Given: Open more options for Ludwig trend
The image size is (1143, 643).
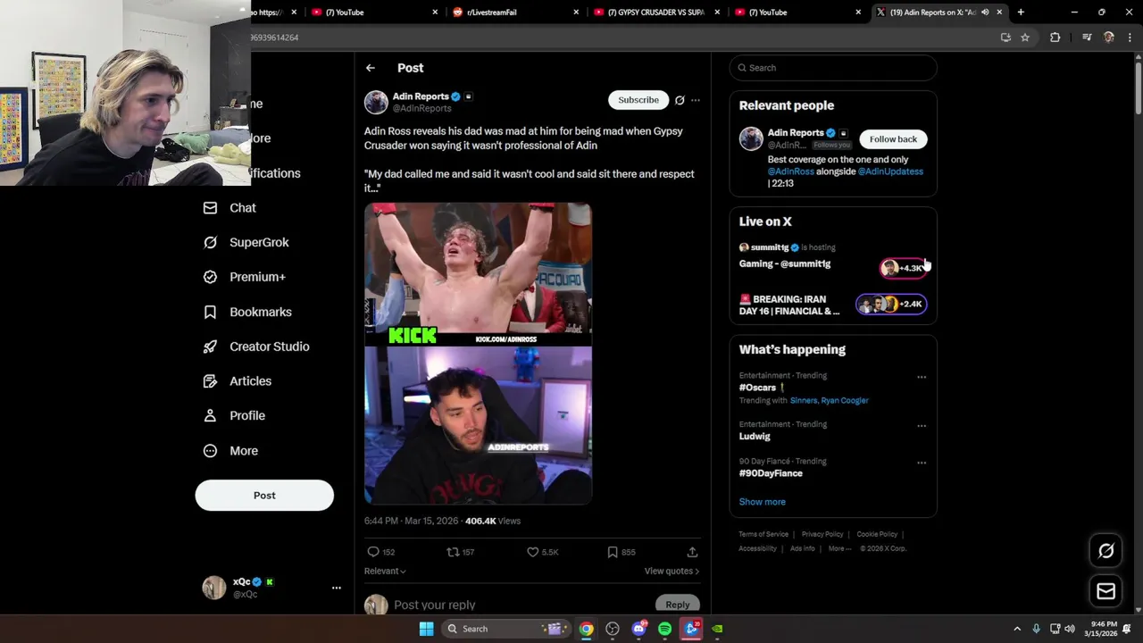Looking at the screenshot, I should [x=922, y=426].
